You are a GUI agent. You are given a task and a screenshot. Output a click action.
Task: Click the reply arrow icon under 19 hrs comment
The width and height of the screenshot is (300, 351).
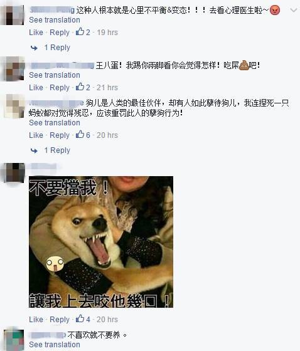pos(34,48)
